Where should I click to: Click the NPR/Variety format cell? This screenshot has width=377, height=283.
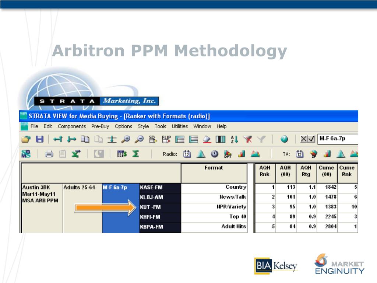tap(214, 207)
